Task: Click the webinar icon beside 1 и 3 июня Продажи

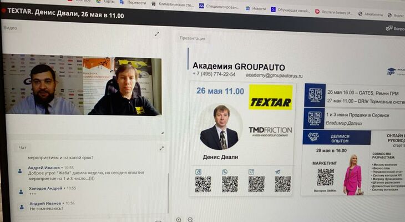Action: click(315, 118)
